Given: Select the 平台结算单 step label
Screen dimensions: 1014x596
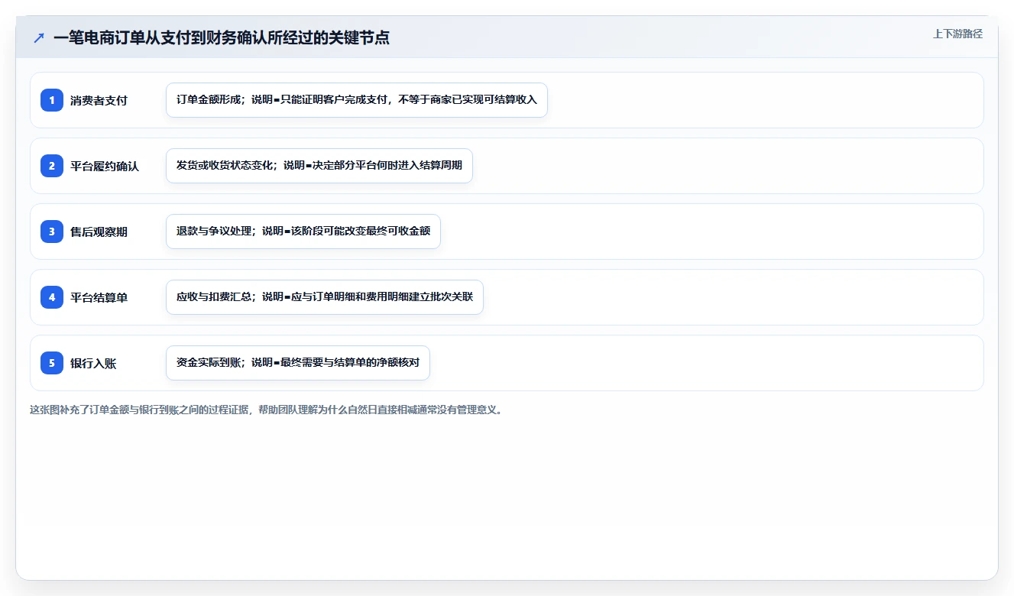Looking at the screenshot, I should (99, 297).
